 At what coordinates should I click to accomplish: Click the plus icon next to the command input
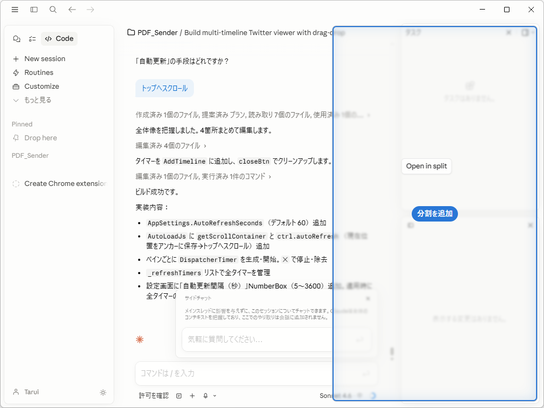(192, 395)
